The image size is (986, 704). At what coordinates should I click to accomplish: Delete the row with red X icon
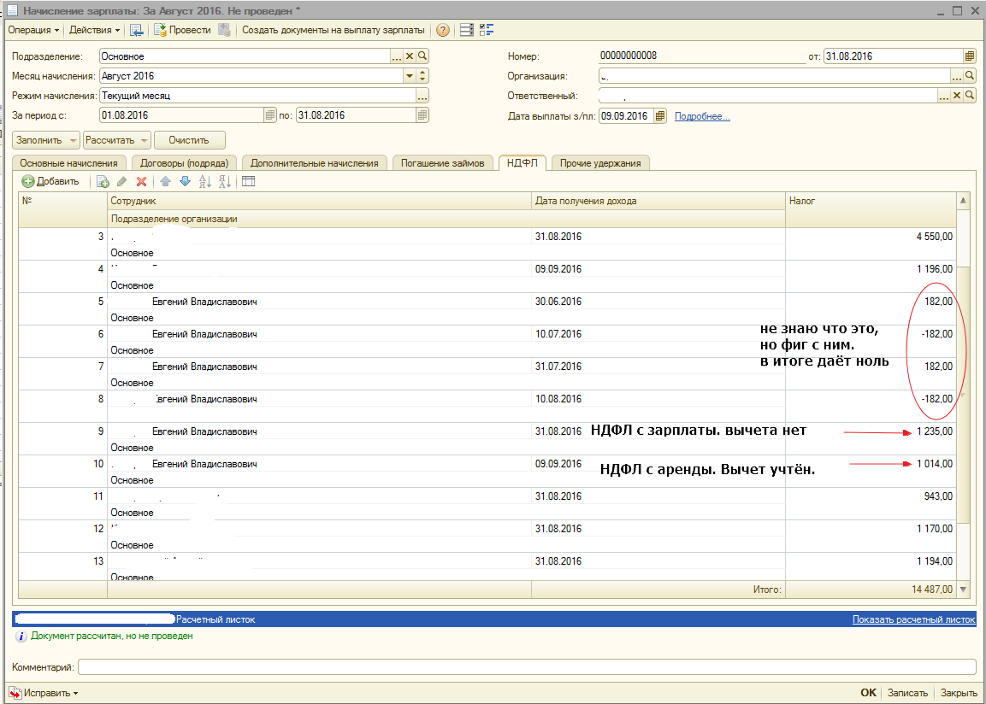click(142, 181)
